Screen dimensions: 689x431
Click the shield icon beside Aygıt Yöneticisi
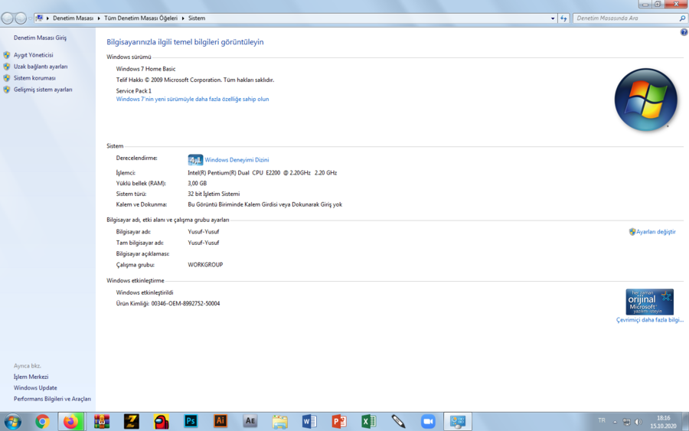tap(7, 55)
